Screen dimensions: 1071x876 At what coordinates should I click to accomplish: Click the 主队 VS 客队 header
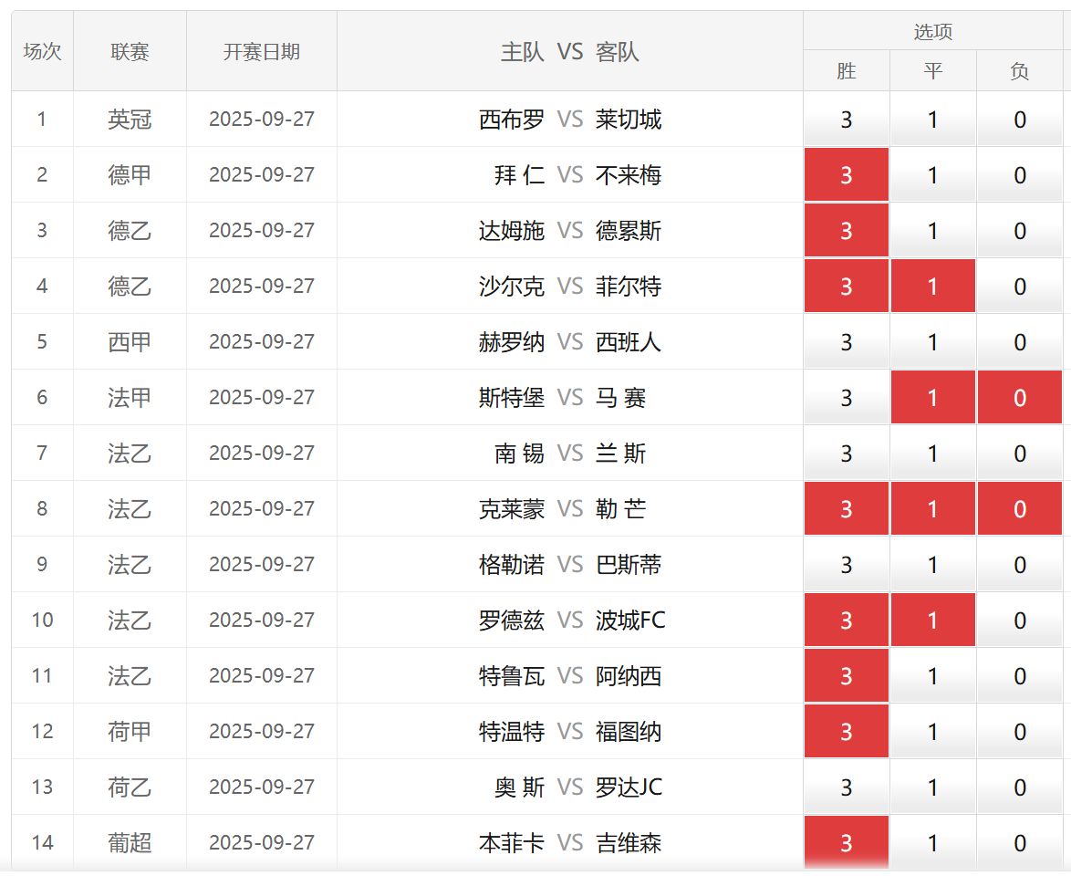(569, 52)
